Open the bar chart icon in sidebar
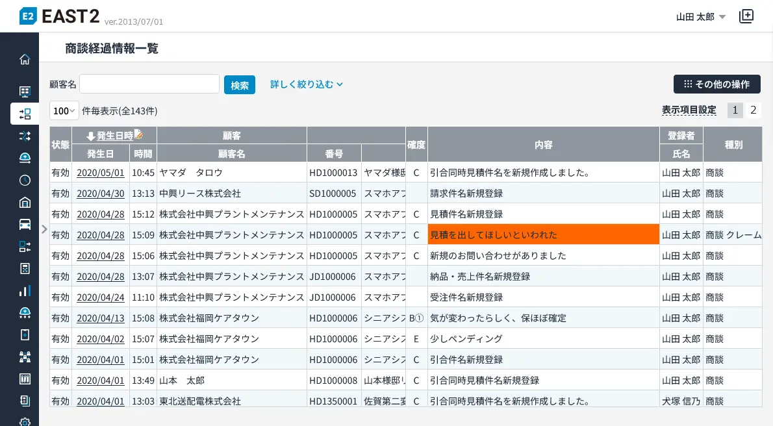Image resolution: width=773 pixels, height=426 pixels. coord(25,290)
